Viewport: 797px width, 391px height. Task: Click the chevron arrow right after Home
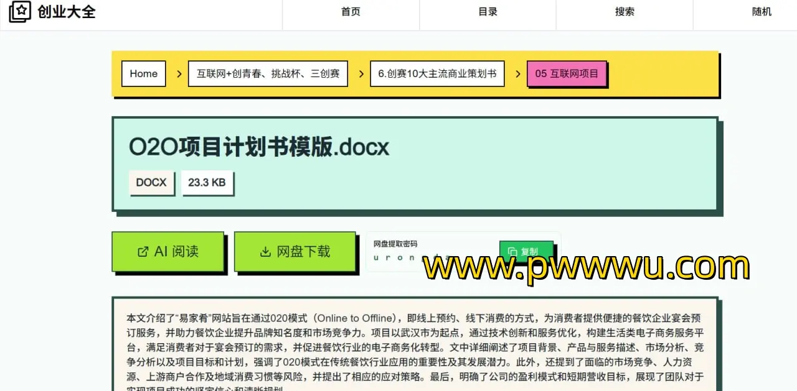pos(179,74)
